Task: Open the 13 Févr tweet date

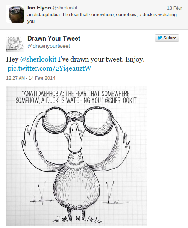Action: 174,8
